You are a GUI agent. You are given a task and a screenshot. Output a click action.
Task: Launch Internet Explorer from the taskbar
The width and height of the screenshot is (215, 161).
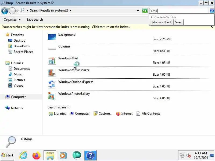[23, 155]
